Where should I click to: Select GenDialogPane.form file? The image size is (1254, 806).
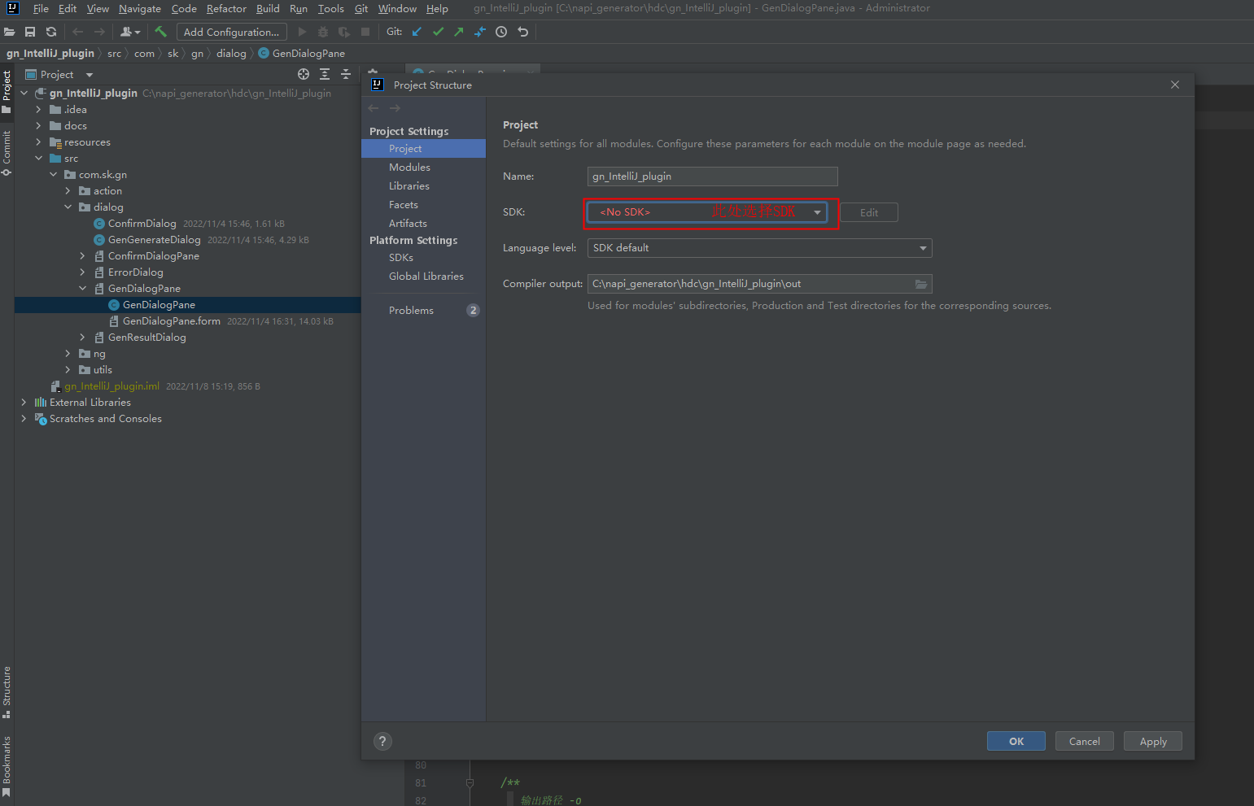(x=171, y=320)
